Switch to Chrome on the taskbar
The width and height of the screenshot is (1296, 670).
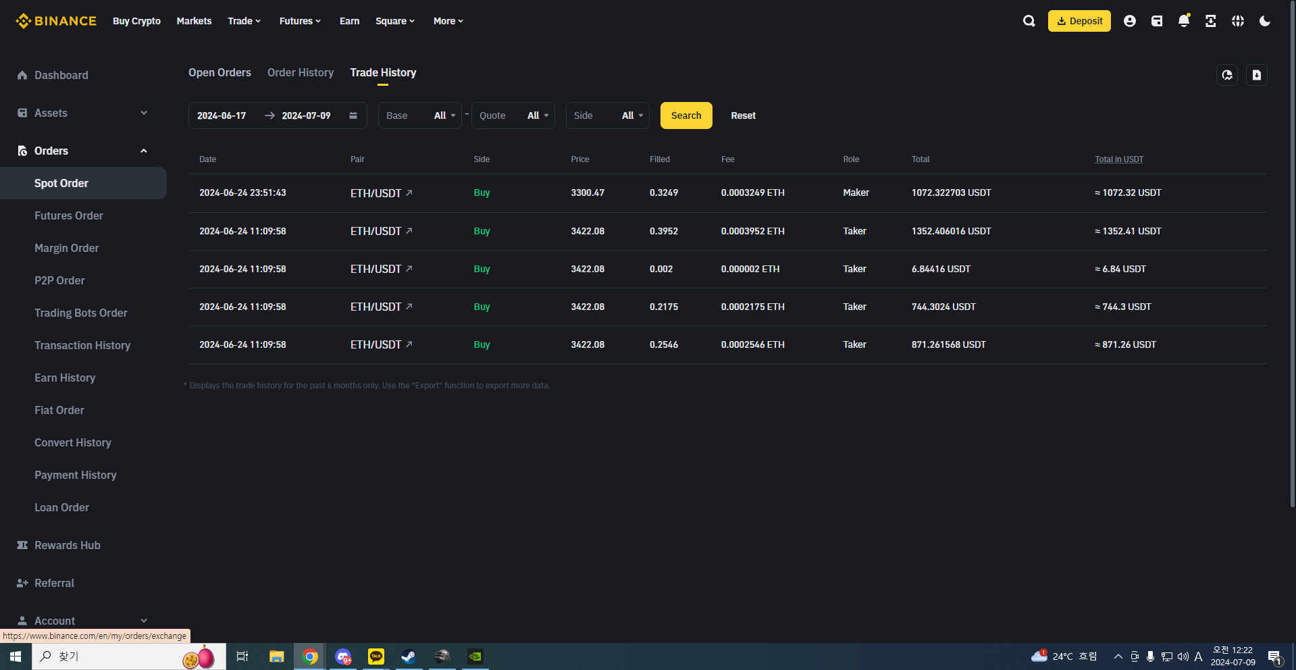tap(310, 656)
